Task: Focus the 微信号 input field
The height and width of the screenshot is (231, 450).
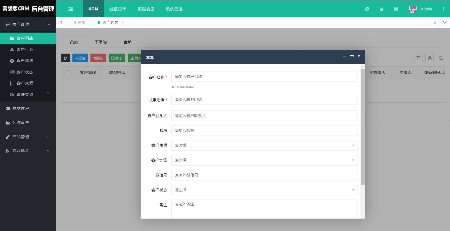Action: [x=264, y=175]
